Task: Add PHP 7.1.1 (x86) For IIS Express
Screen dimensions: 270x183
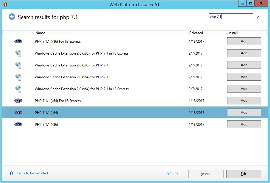Action: (x=244, y=41)
